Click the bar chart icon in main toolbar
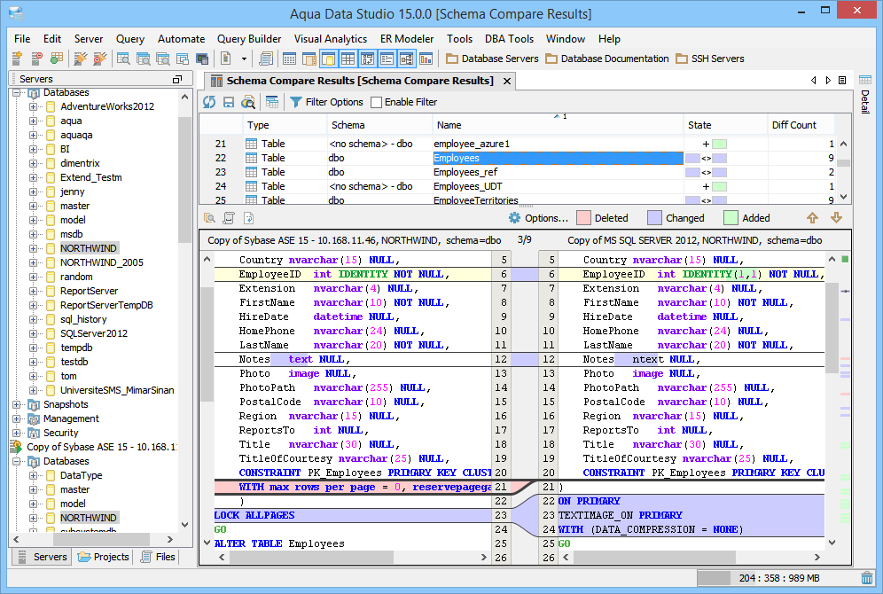 [x=426, y=59]
